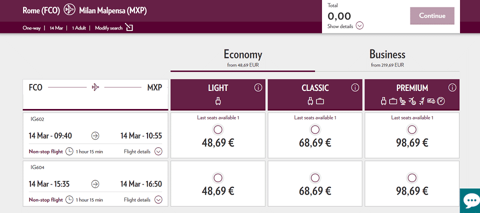Select CLASSIC fare for flight IG604
The height and width of the screenshot is (213, 480).
(x=315, y=178)
